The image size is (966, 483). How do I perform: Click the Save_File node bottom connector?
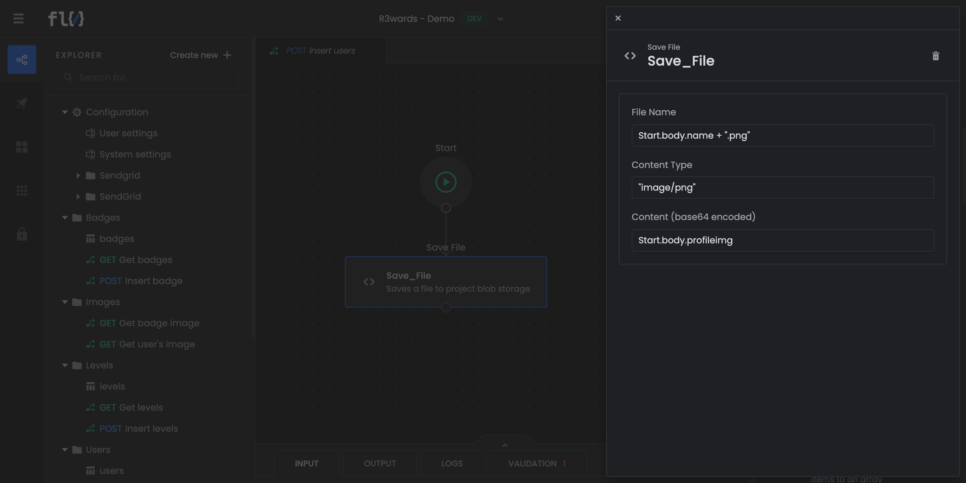[446, 307]
